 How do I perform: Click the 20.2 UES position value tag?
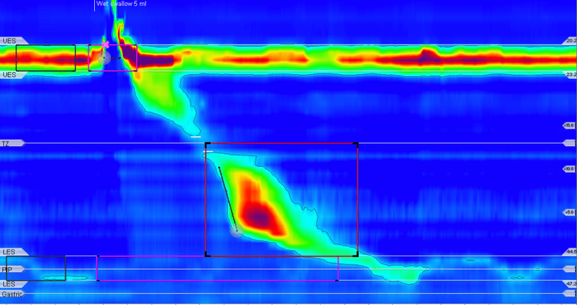(570, 41)
